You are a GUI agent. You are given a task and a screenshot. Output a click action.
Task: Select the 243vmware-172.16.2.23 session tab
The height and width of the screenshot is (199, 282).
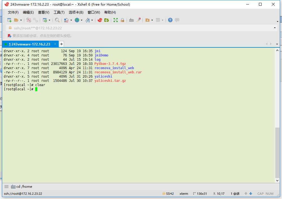(x=30, y=44)
